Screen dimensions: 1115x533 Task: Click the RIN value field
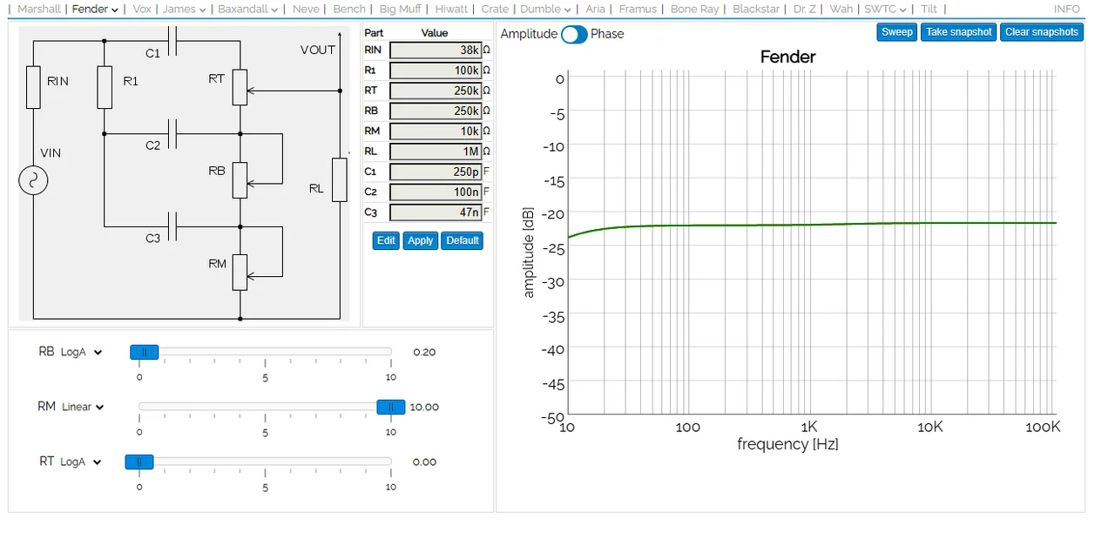pos(436,51)
